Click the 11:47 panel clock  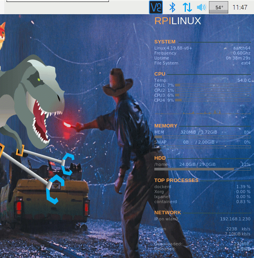click(240, 7)
